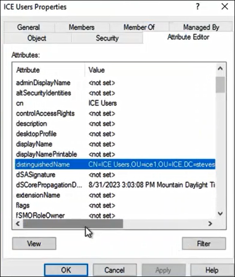Select the flags attribute row
Screen dimensions: 235x277
(x=115, y=206)
